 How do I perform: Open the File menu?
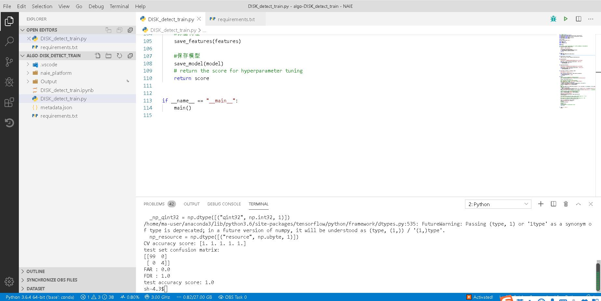(7, 6)
